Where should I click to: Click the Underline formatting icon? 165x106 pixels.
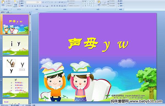(32, 6)
